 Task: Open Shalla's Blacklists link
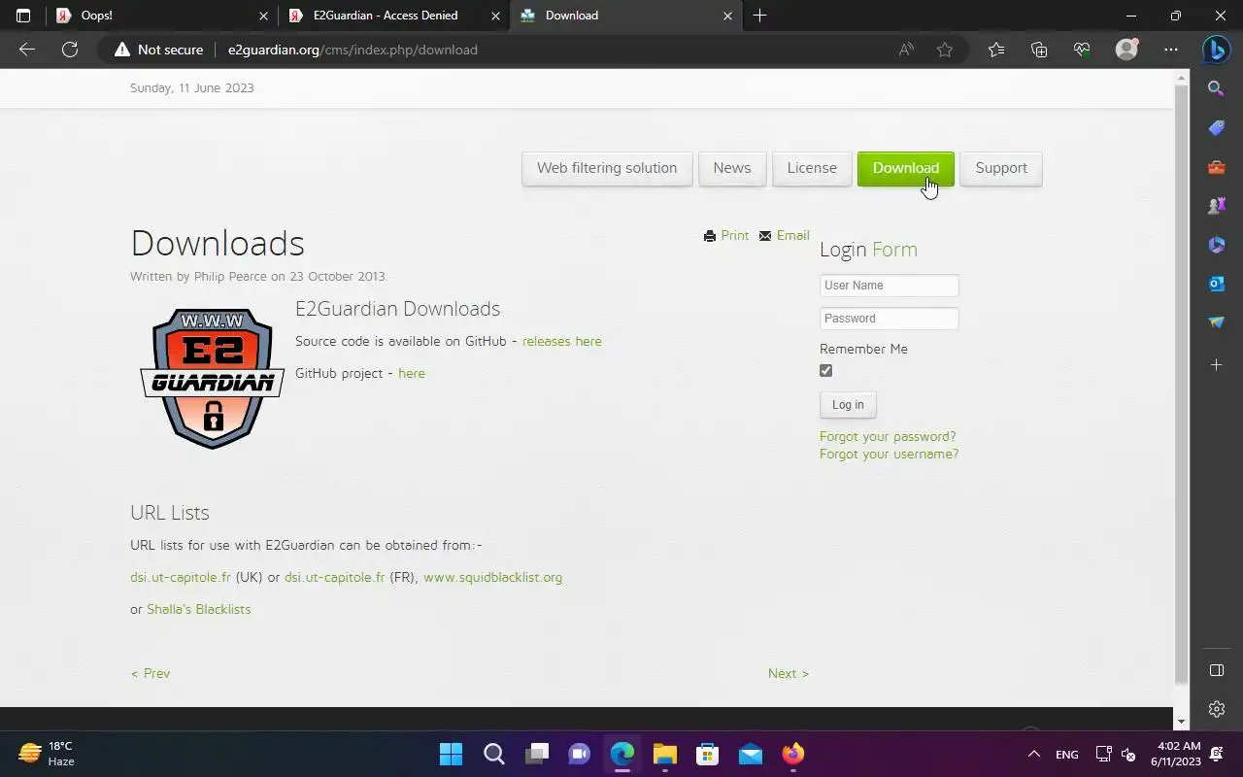click(199, 609)
